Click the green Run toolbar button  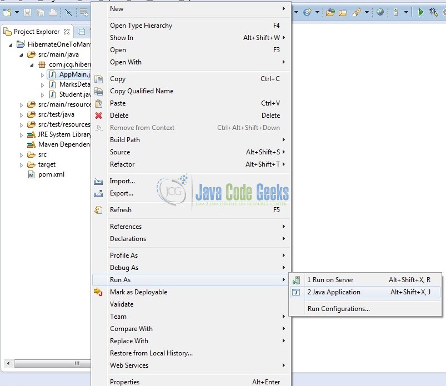[x=420, y=12]
